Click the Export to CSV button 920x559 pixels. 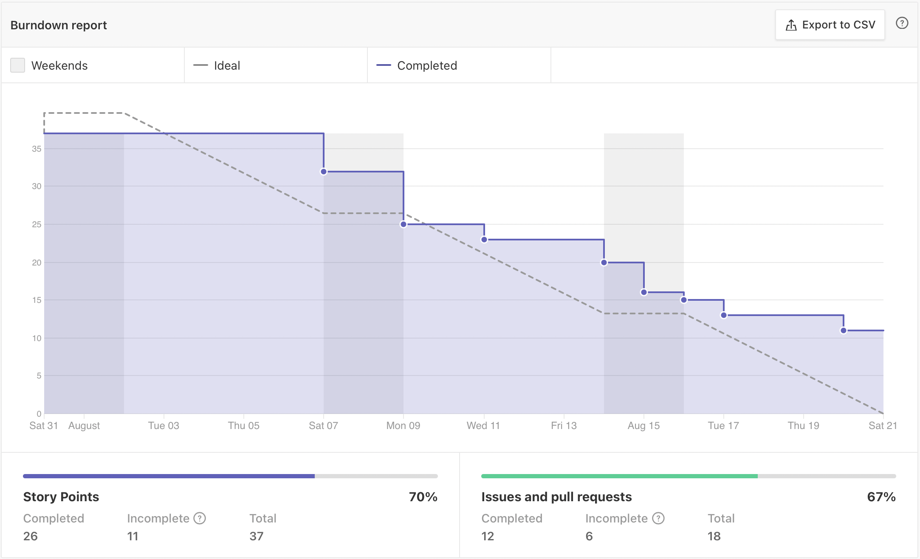click(x=830, y=25)
